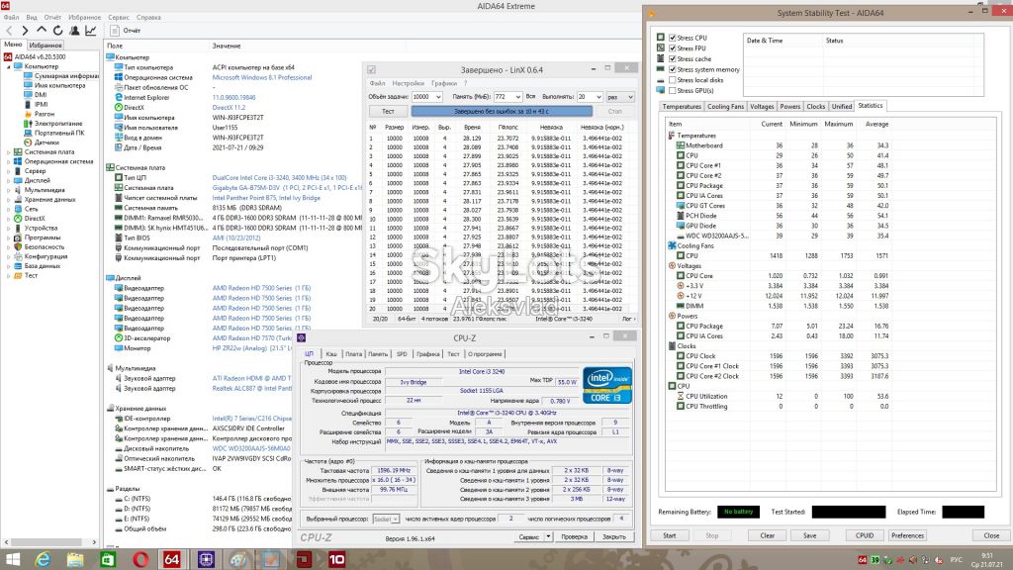The width and height of the screenshot is (1013, 570).
Task: Open the Память tab in CPU-Z
Action: (x=378, y=354)
